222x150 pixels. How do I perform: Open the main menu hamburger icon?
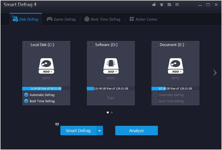click(x=177, y=4)
